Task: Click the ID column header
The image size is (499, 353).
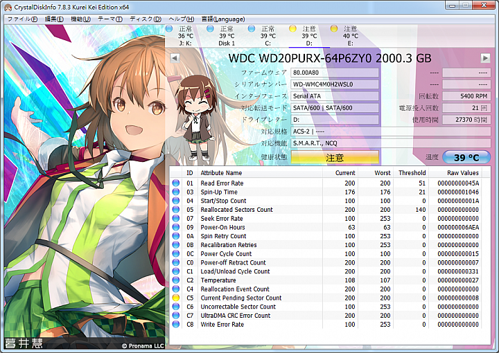Action: (190, 173)
